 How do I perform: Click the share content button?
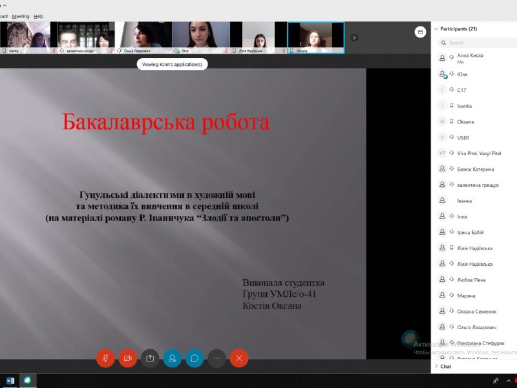[150, 358]
